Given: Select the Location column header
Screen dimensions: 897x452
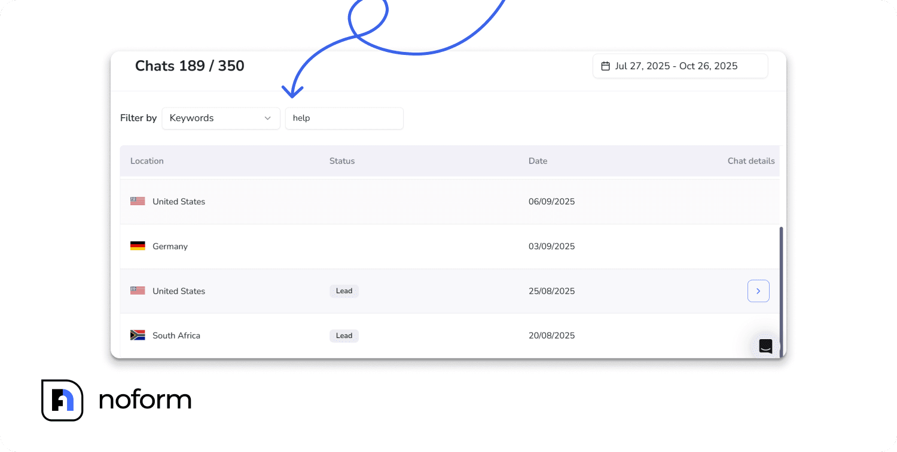Looking at the screenshot, I should [147, 161].
